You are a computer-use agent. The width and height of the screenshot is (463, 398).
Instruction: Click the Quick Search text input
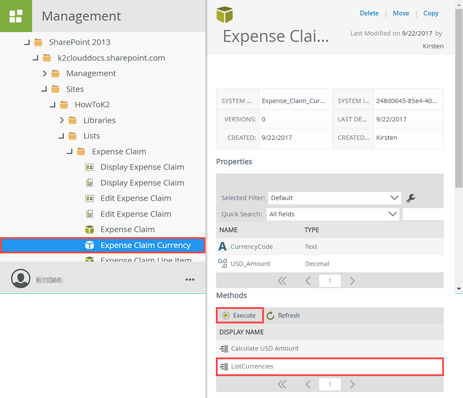(423, 214)
